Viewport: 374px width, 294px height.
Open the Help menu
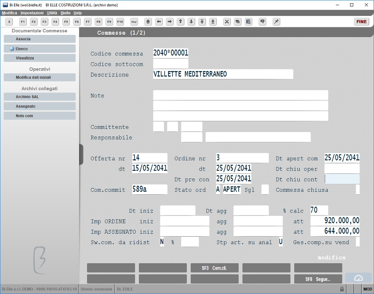point(77,13)
